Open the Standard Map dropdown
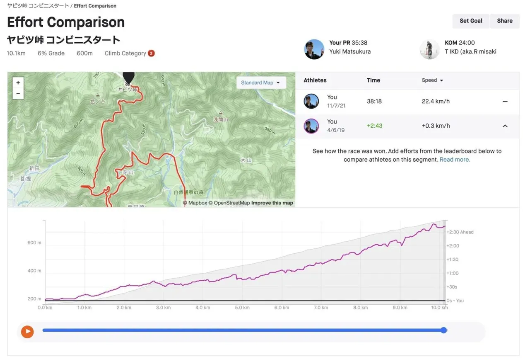 tap(260, 83)
